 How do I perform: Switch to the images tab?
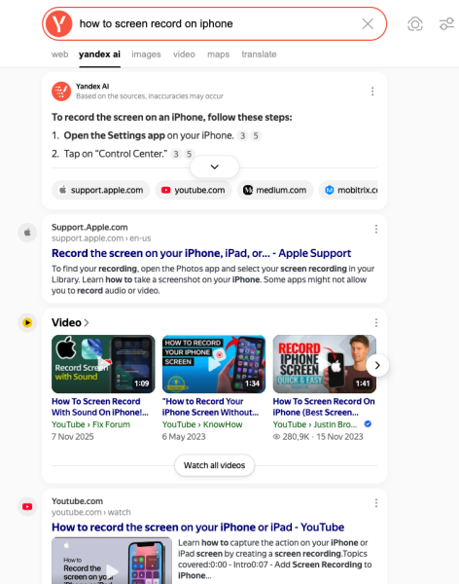[x=146, y=55]
